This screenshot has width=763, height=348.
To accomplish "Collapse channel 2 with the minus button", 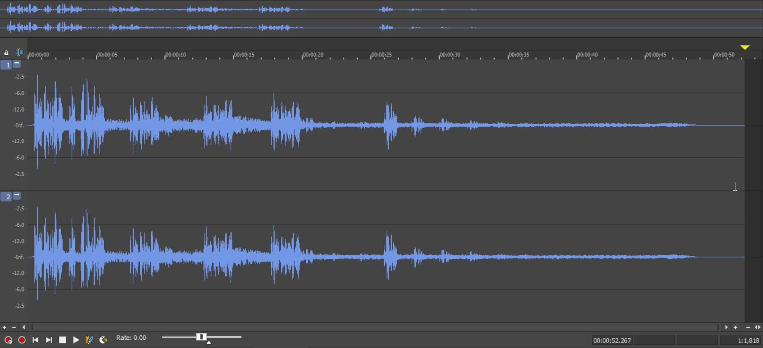I will click(x=17, y=196).
